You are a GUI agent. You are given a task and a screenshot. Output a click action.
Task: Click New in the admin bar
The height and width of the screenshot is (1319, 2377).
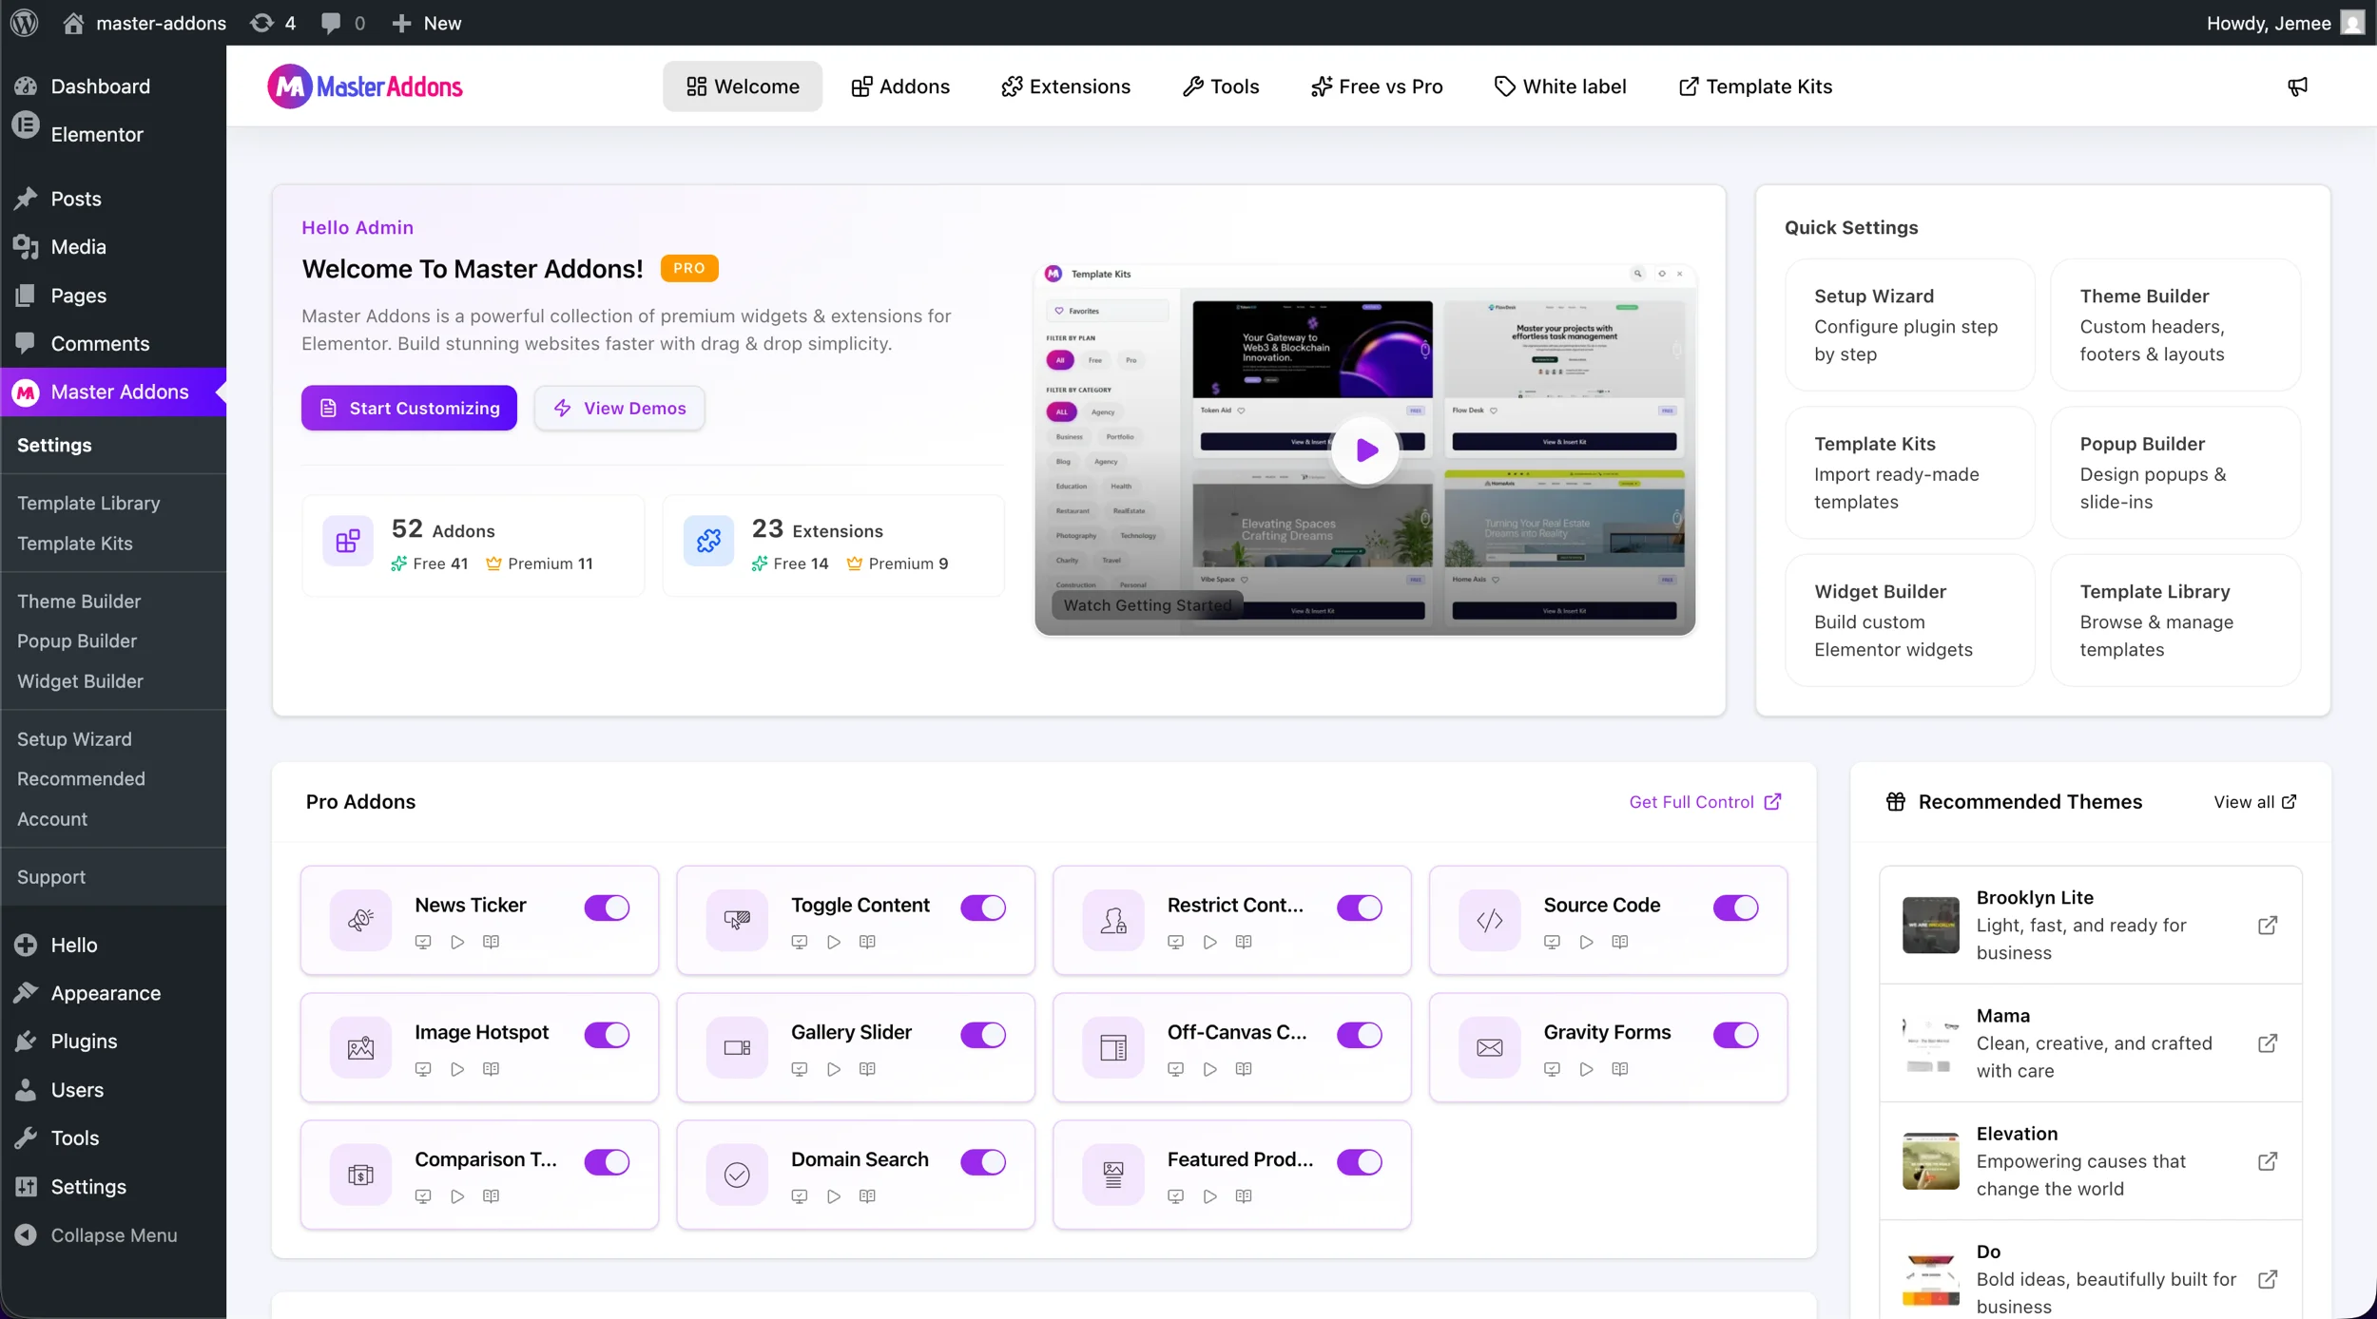point(427,23)
